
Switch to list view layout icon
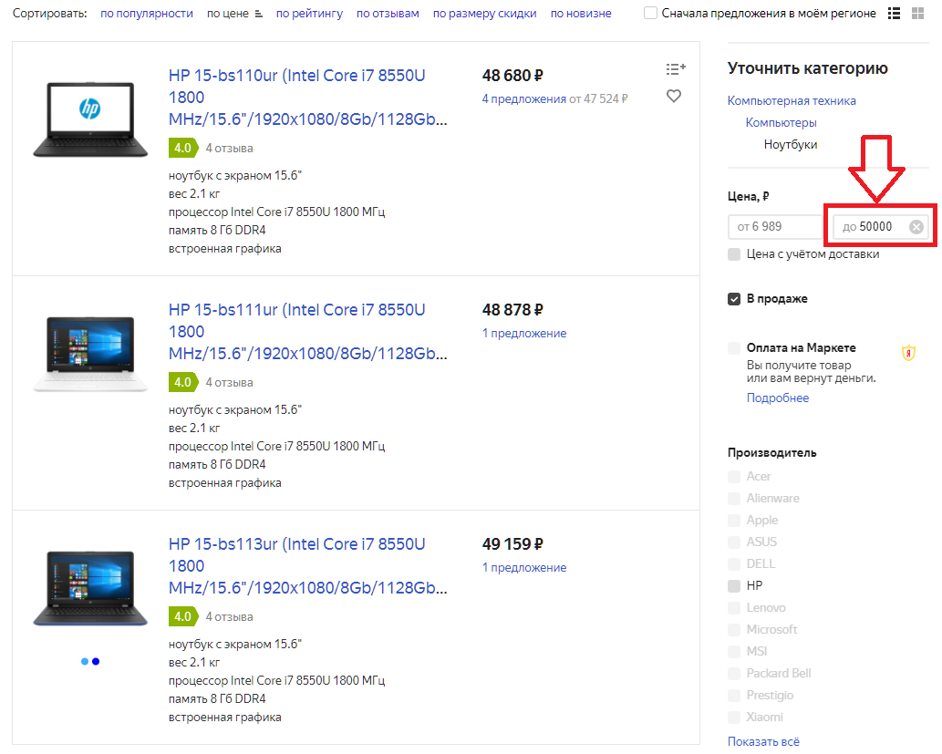pos(894,13)
